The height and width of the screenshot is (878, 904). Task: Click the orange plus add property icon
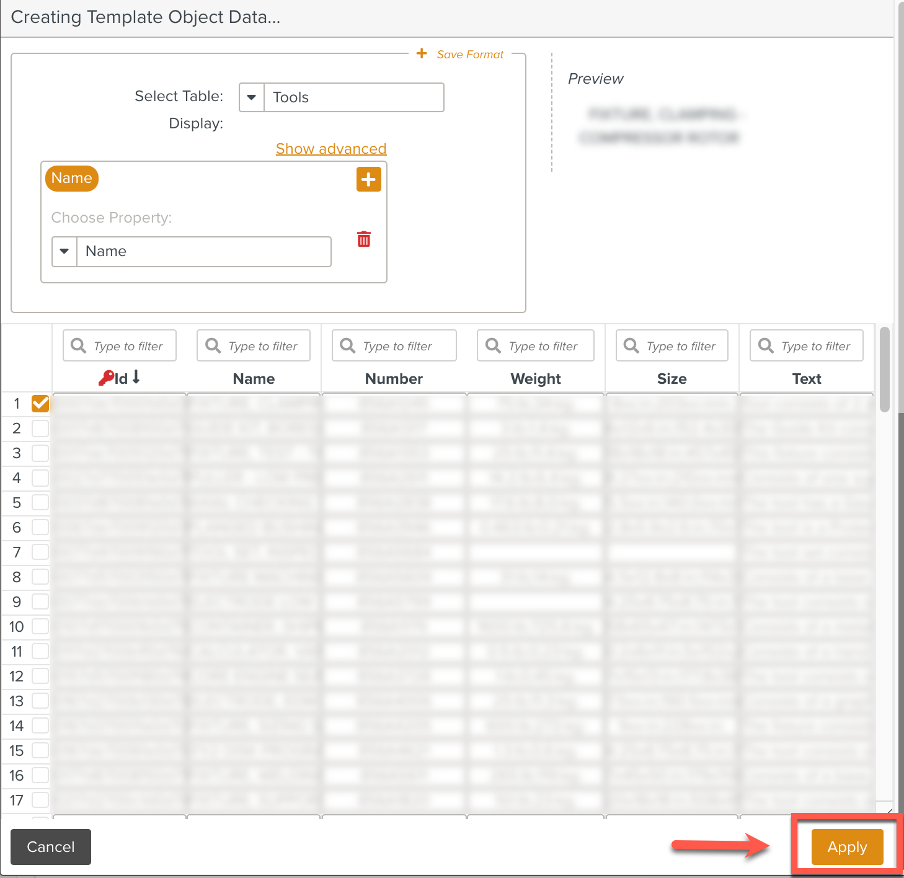(368, 180)
